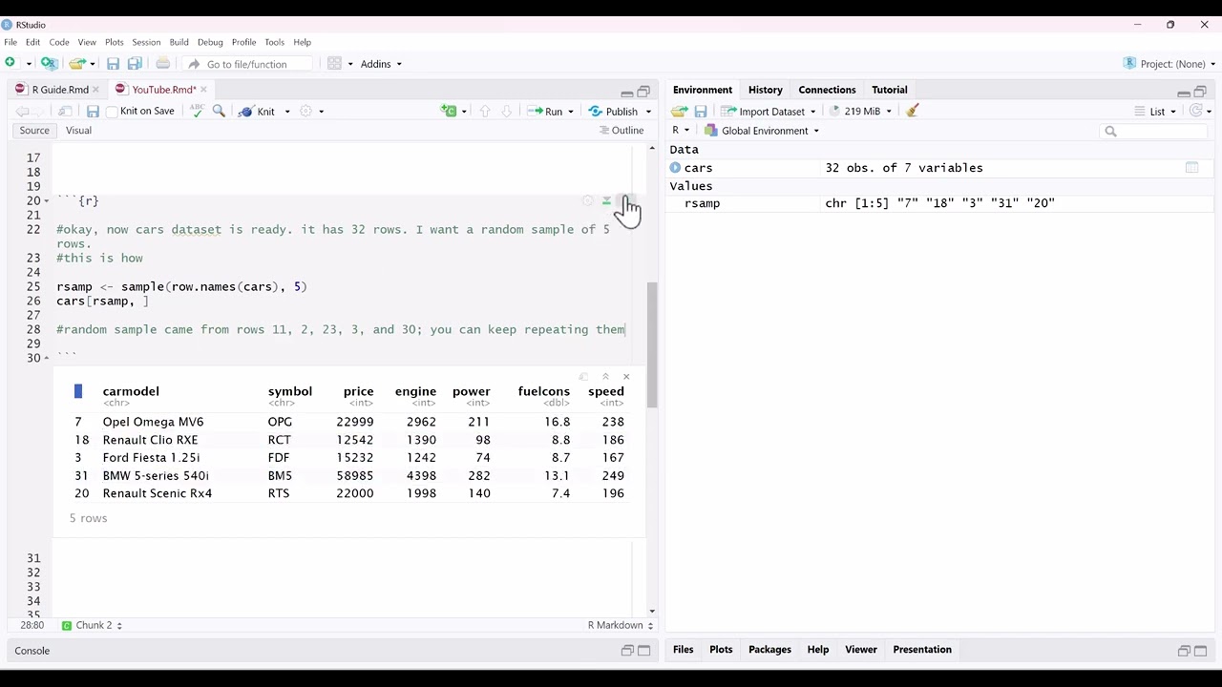Run all chunks above icon in chunk 2

(606, 201)
